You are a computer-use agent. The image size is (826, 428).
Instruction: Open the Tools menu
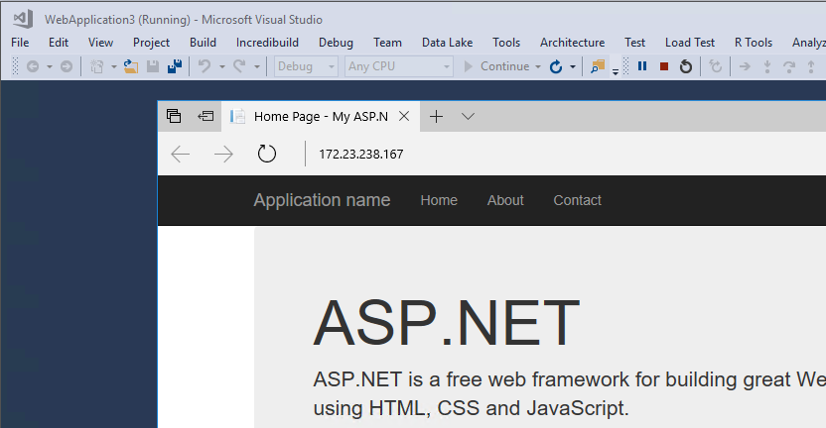pyautogui.click(x=506, y=43)
